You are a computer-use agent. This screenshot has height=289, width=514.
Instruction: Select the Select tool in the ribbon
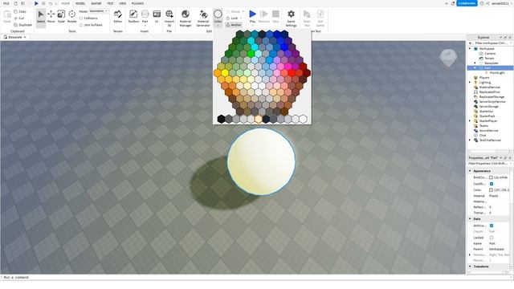coord(41,17)
